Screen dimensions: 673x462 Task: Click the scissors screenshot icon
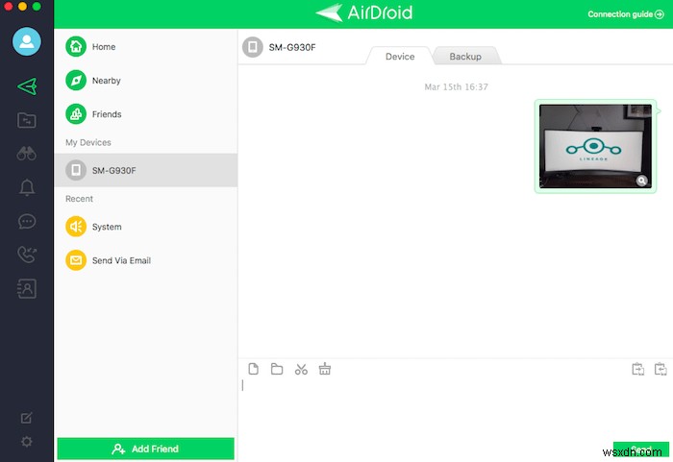coord(301,369)
